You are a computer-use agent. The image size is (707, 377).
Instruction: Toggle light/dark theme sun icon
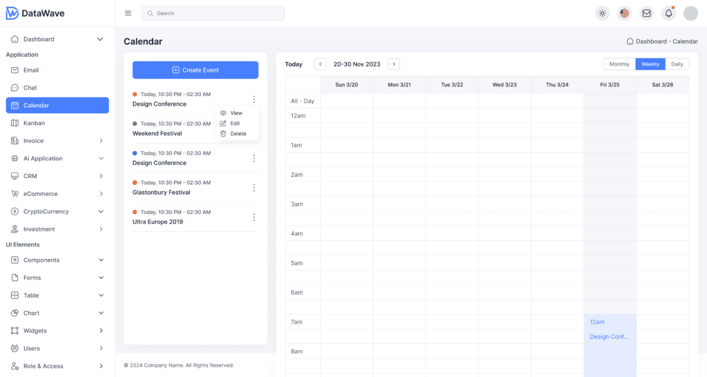coord(603,13)
